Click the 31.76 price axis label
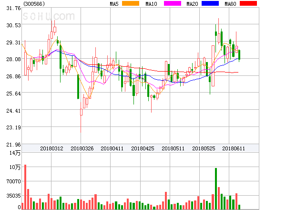This screenshot has width=286, height=210. click(13, 9)
